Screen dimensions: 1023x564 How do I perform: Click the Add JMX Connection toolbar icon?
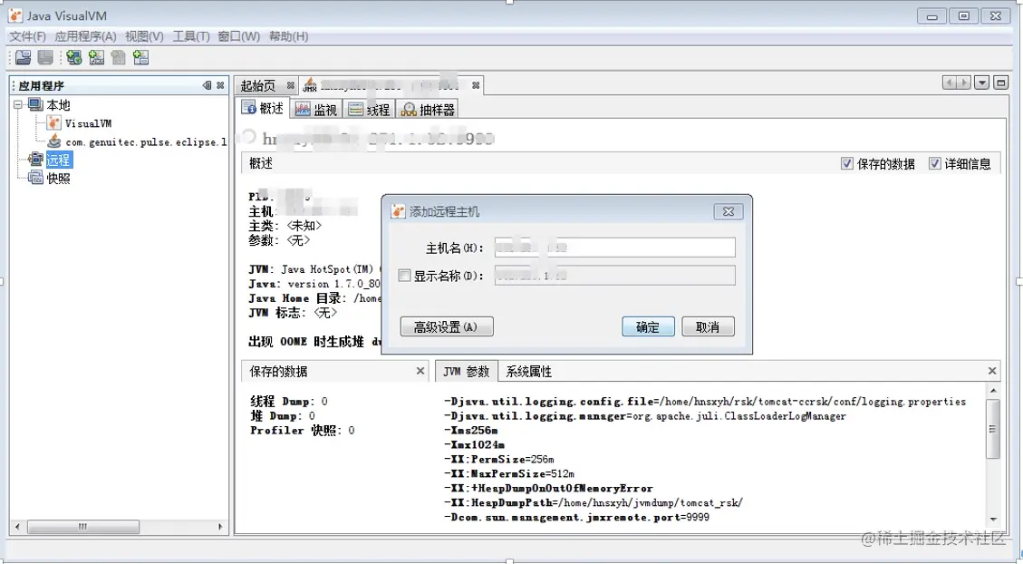pos(96,57)
